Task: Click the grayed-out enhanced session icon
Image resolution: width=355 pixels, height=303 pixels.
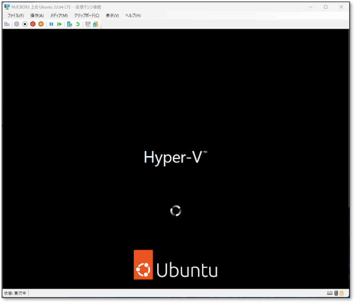Action: pyautogui.click(x=88, y=24)
